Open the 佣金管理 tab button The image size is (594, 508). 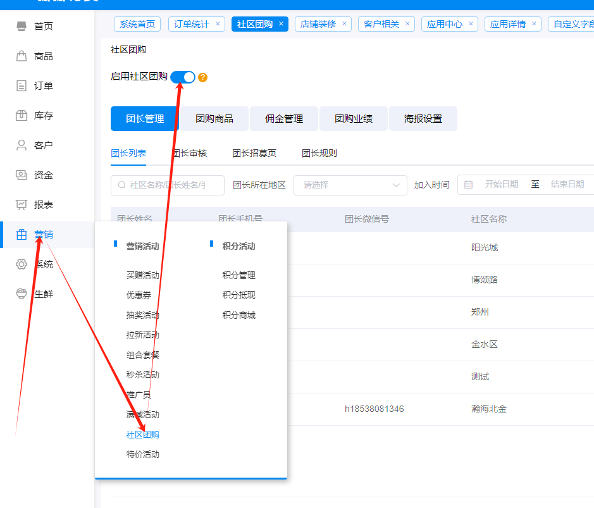(x=283, y=119)
